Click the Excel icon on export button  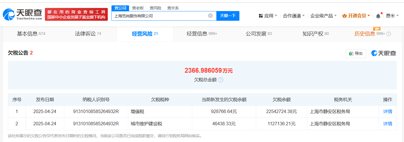(351, 53)
